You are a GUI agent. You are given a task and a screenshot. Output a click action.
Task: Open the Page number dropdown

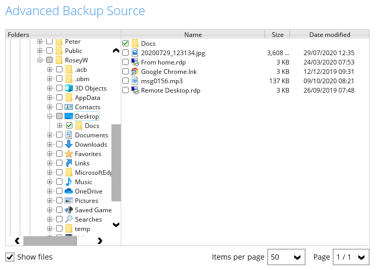(352, 257)
